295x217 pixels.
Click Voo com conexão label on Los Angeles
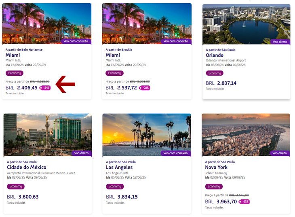tap(175, 153)
